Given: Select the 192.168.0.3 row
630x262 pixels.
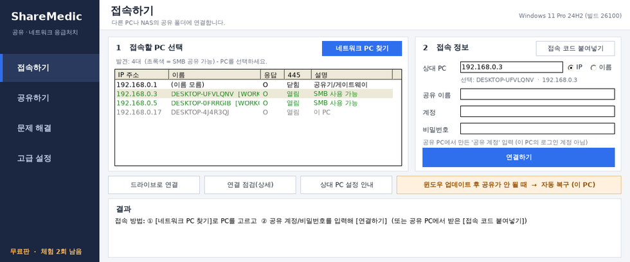Looking at the screenshot, I should coord(254,94).
